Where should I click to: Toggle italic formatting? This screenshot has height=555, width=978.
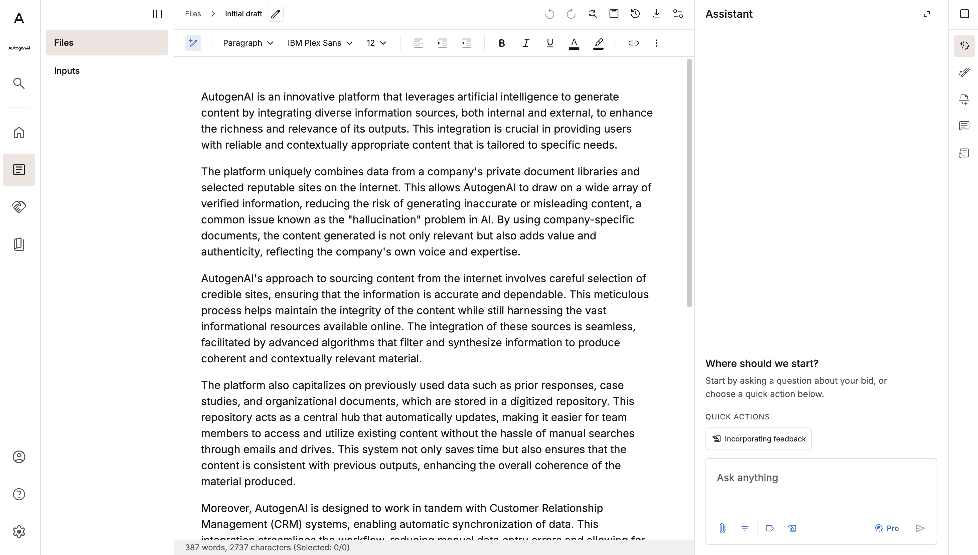526,43
